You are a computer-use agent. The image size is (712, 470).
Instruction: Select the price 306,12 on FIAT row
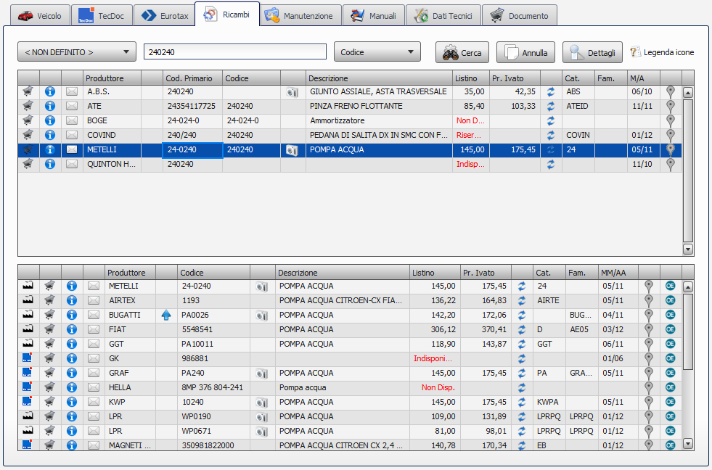pos(443,329)
